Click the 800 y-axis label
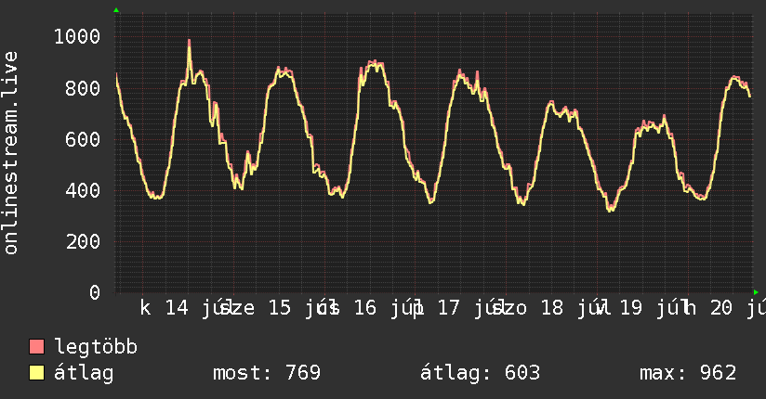The height and width of the screenshot is (399, 766). coord(83,88)
